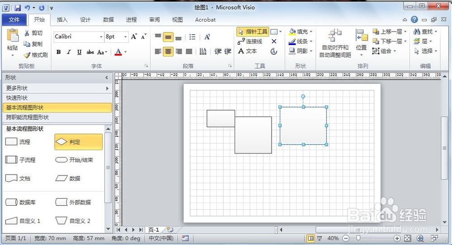The height and width of the screenshot is (245, 452).
Task: Toggle align text middle vertically
Action: [168, 37]
